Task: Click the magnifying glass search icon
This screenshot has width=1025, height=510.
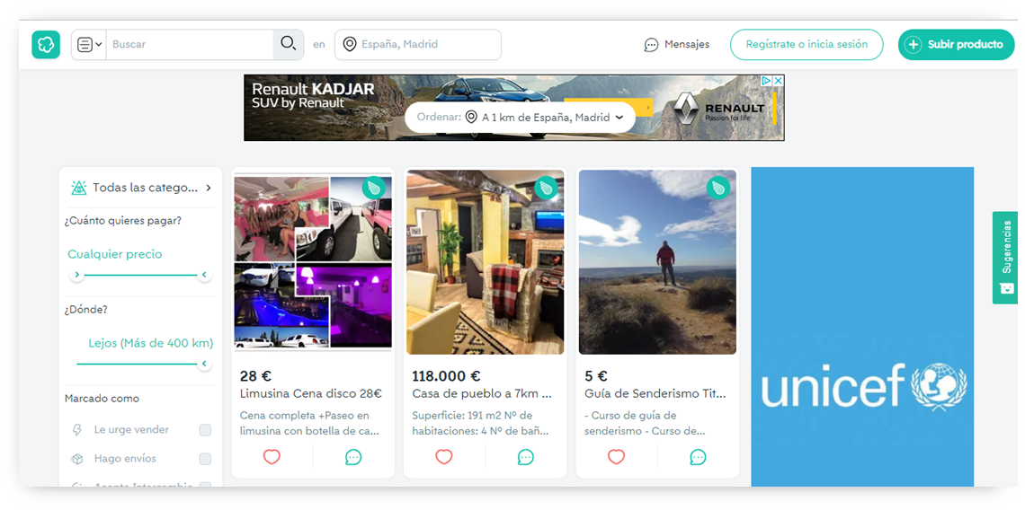Action: (x=289, y=44)
